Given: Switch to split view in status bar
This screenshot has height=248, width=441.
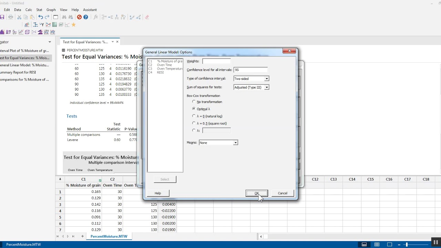Looking at the screenshot, I should [x=364, y=245].
